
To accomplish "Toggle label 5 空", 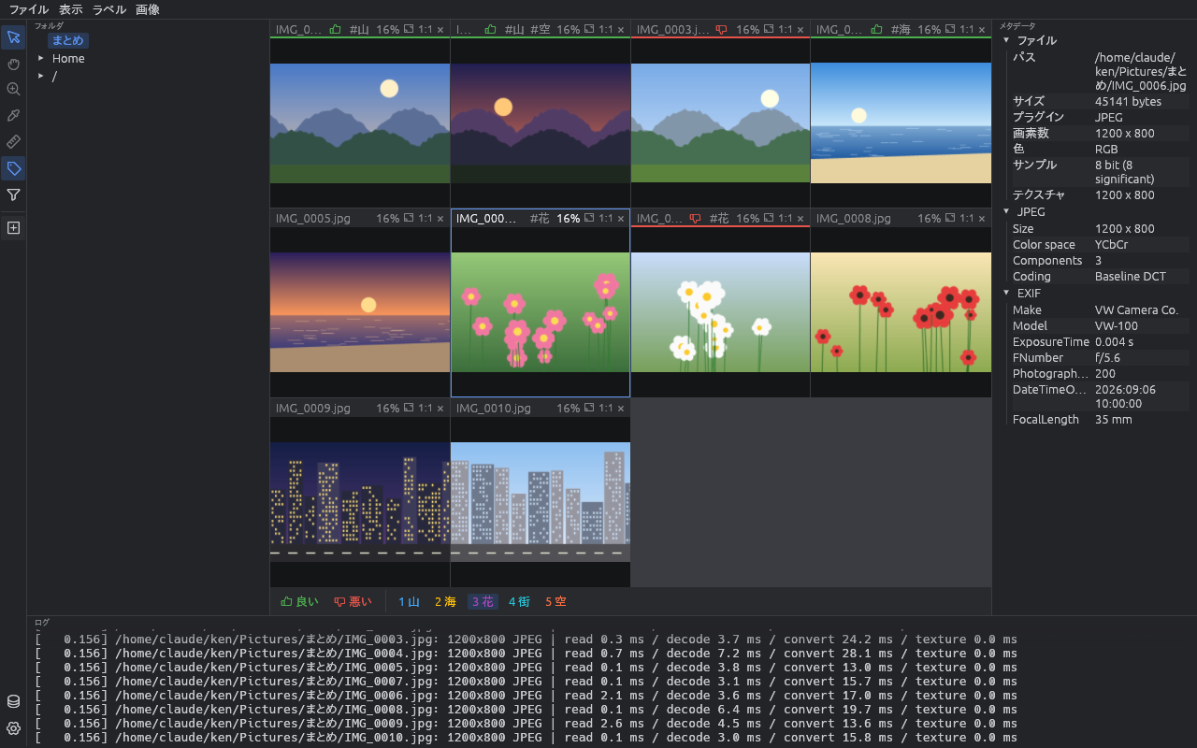I will click(555, 601).
